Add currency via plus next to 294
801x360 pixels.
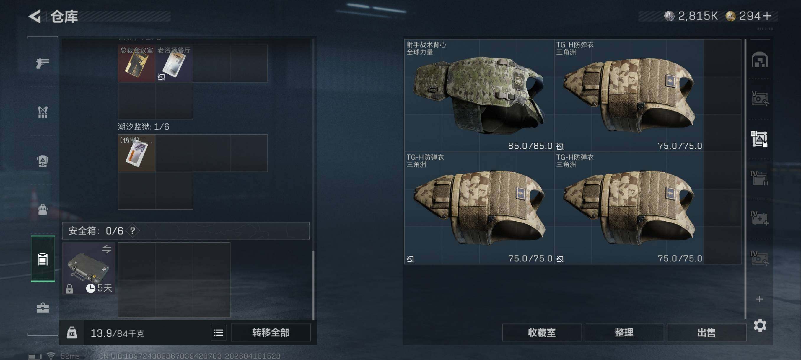767,16
